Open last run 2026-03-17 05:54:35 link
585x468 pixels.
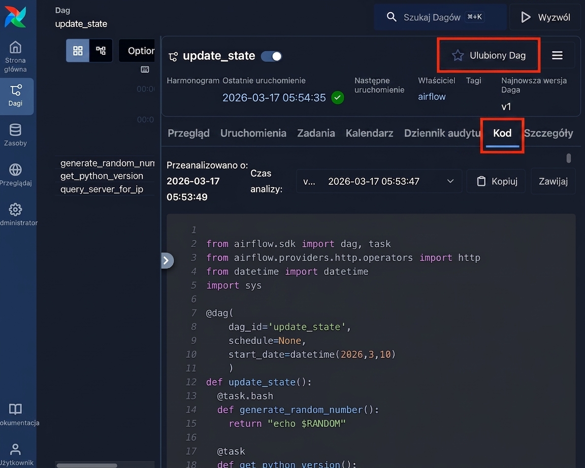(274, 97)
